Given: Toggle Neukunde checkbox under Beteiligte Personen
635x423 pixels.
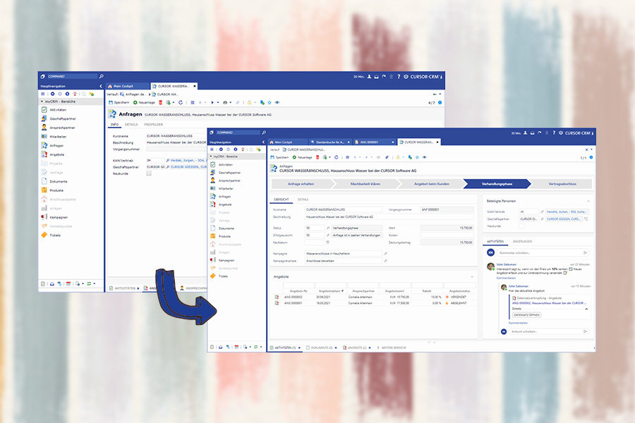Looking at the screenshot, I should pyautogui.click(x=522, y=226).
